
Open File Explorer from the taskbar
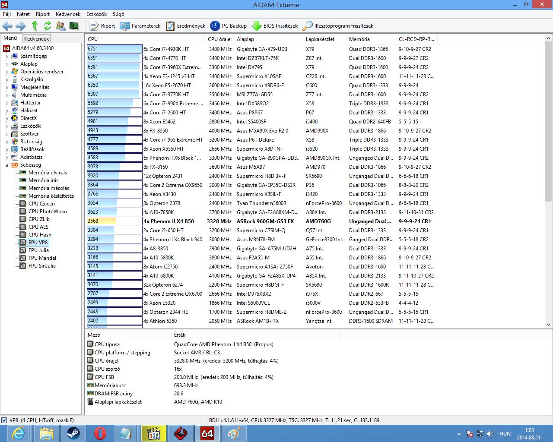tap(46, 433)
